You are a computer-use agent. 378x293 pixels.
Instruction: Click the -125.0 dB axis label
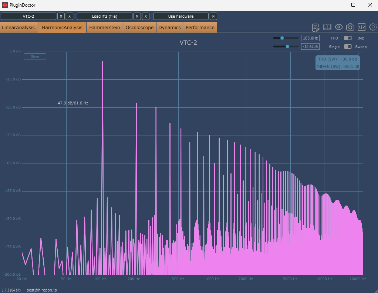click(12, 191)
